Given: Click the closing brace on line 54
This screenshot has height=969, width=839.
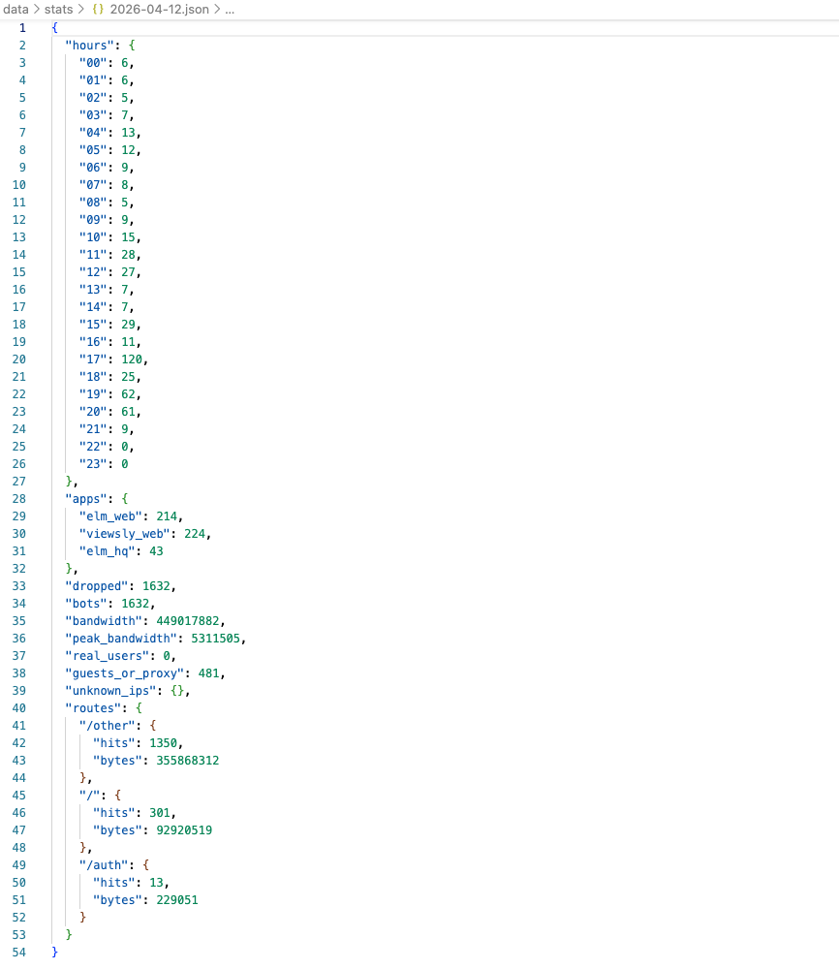Looking at the screenshot, I should point(55,953).
